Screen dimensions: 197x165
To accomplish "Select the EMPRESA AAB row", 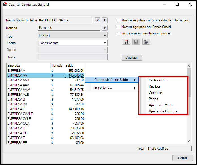I will (x=45, y=80).
